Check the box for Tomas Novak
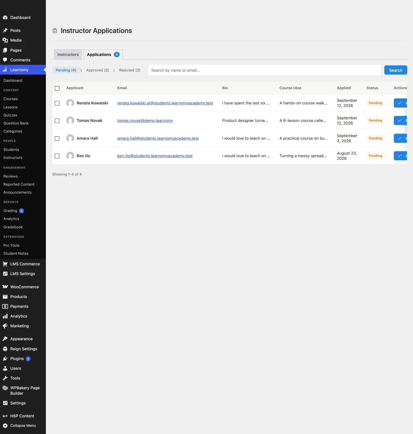This screenshot has width=413, height=434. (57, 121)
